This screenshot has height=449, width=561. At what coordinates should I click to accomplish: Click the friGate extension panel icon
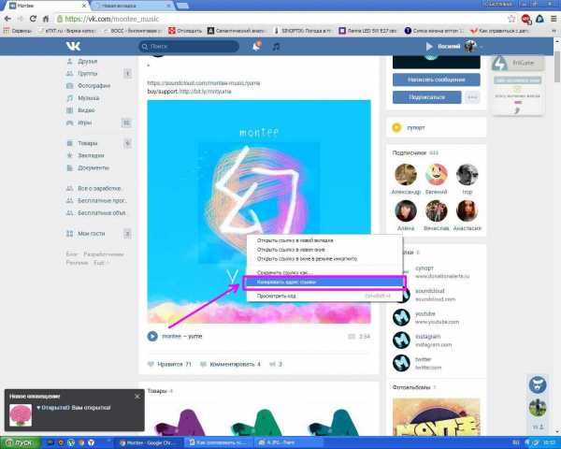(x=499, y=63)
